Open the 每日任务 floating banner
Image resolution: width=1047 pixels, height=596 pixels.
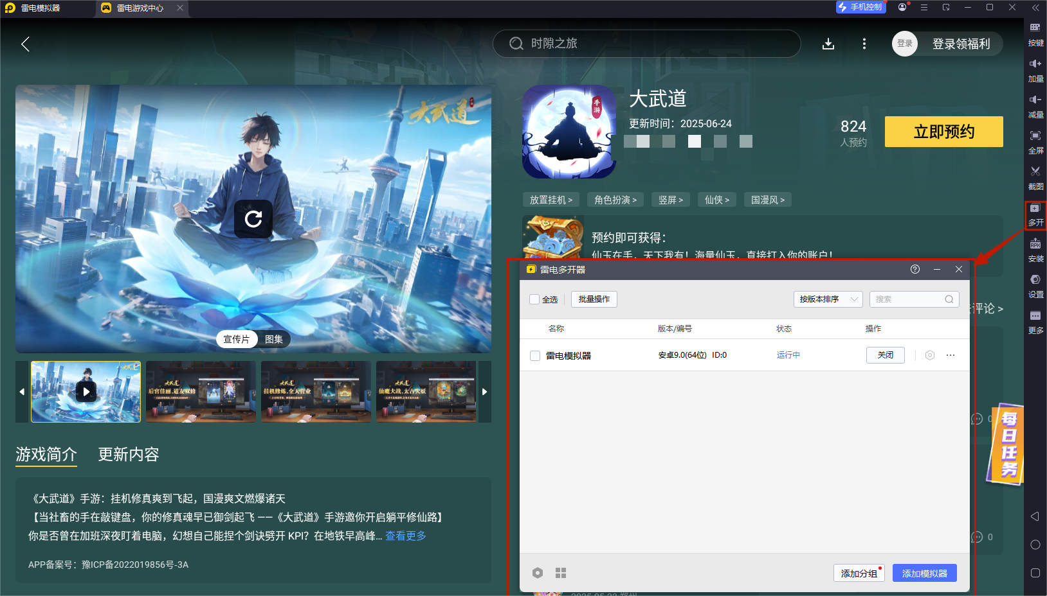pos(1005,444)
